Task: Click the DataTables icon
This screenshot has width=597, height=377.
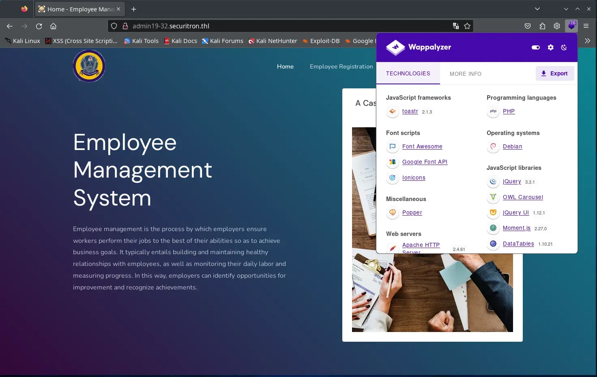Action: point(493,244)
